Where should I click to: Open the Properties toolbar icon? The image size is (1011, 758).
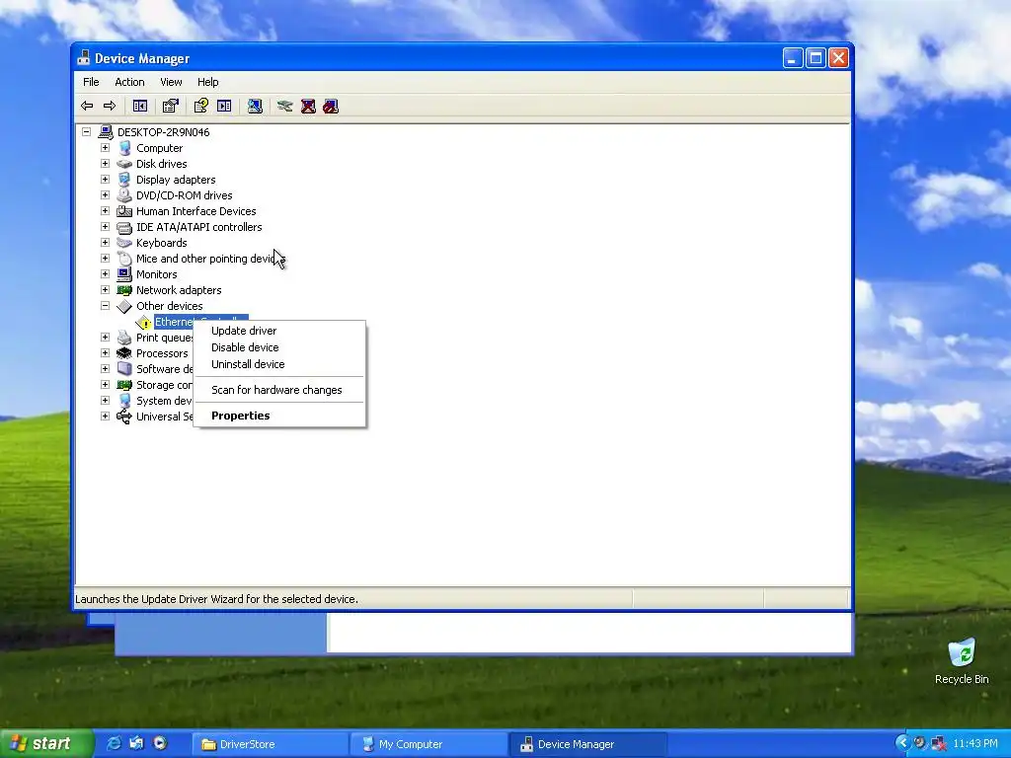point(170,107)
